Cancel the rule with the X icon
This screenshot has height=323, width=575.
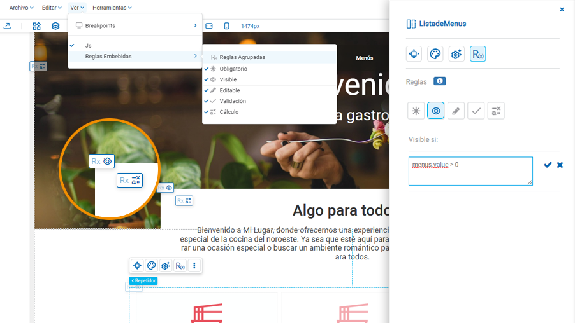[560, 165]
